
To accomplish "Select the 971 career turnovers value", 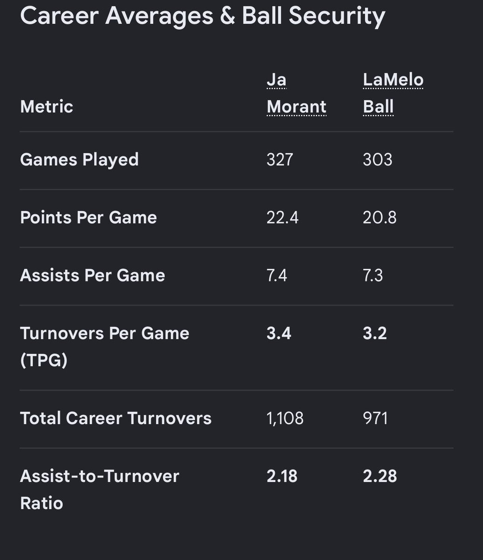I will (375, 418).
